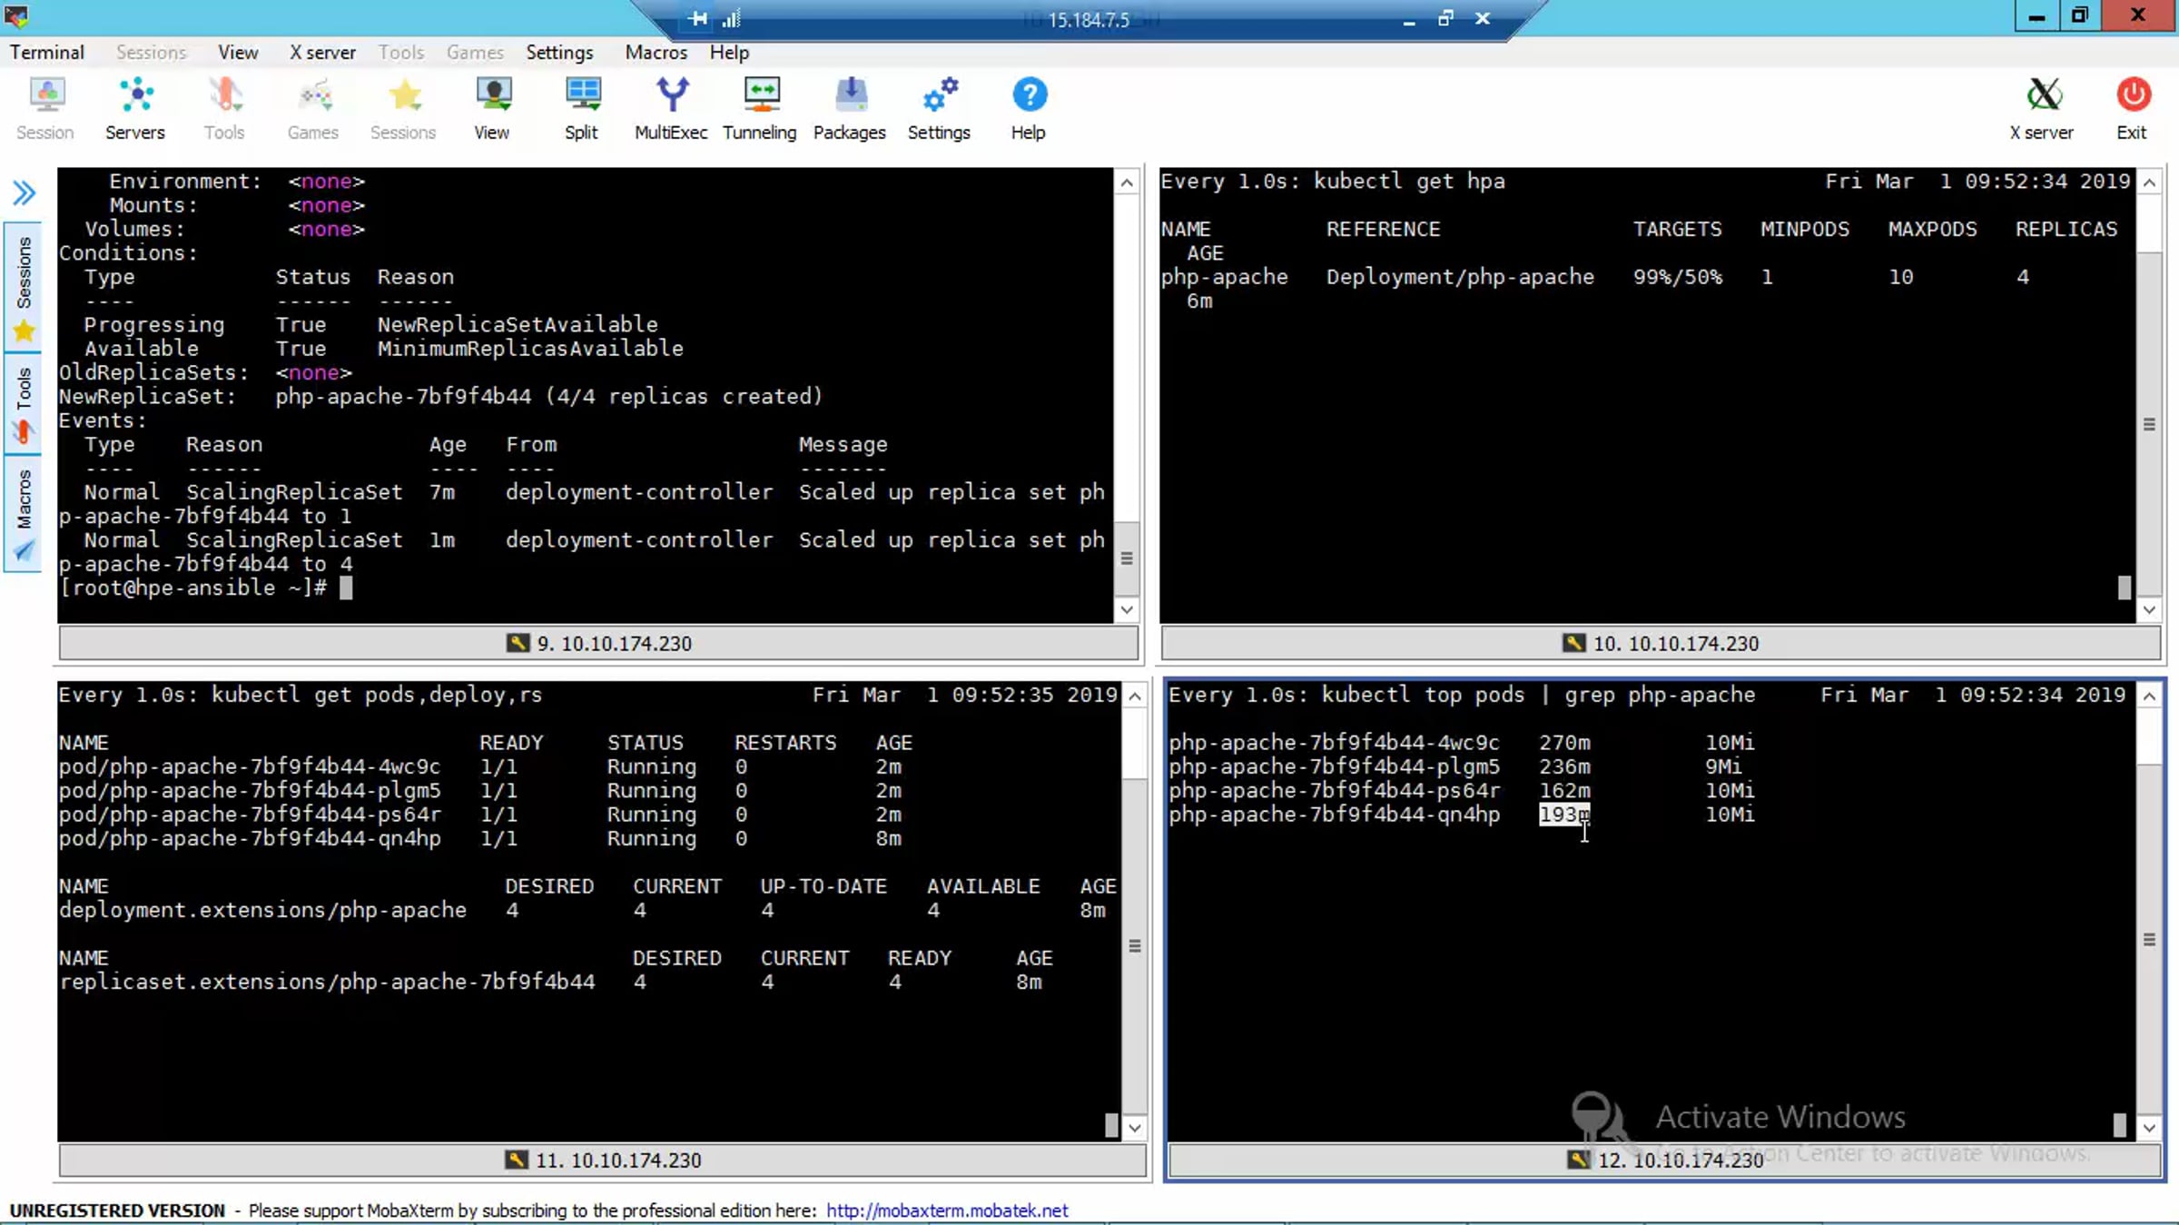Screen dimensions: 2179x1225
Task: Open the Tools vertical sidebar tab
Action: coord(24,403)
